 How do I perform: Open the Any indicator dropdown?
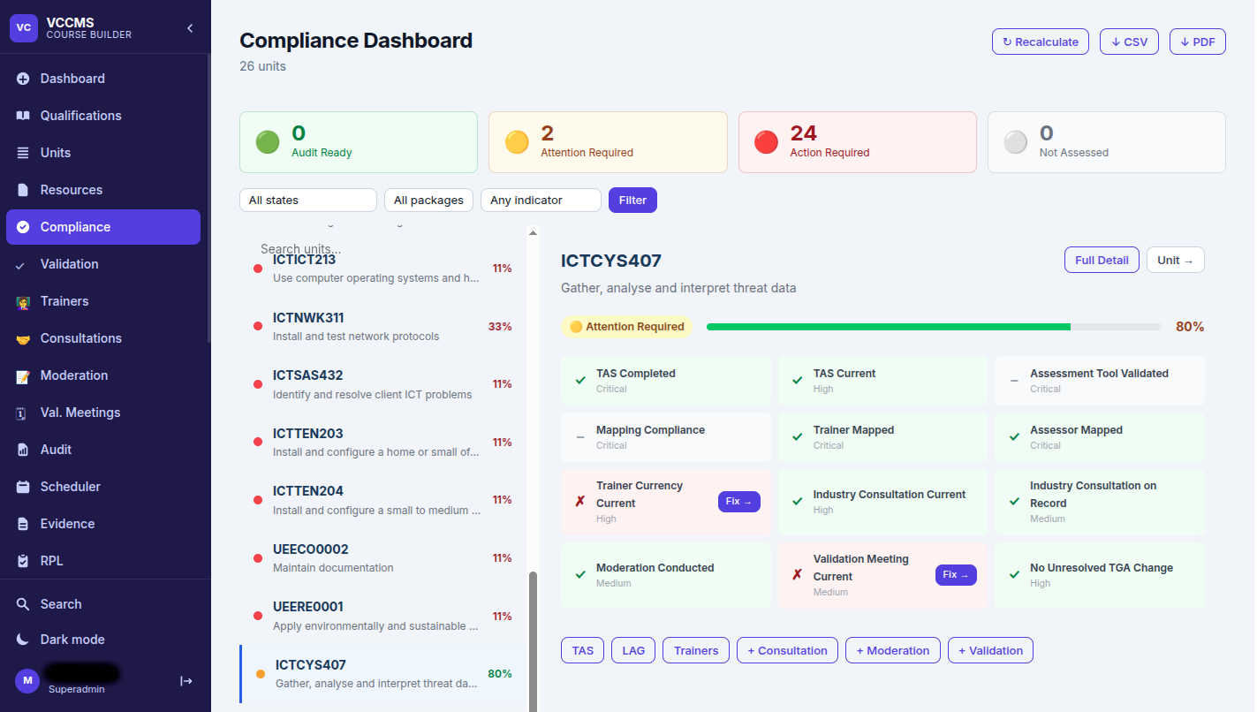541,201
